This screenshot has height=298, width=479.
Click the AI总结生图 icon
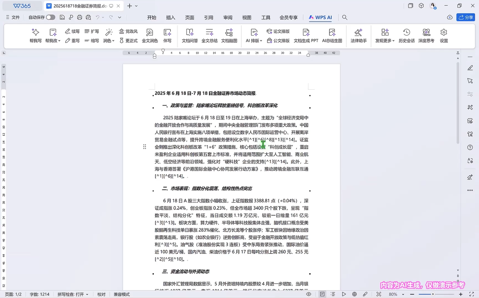(x=332, y=36)
